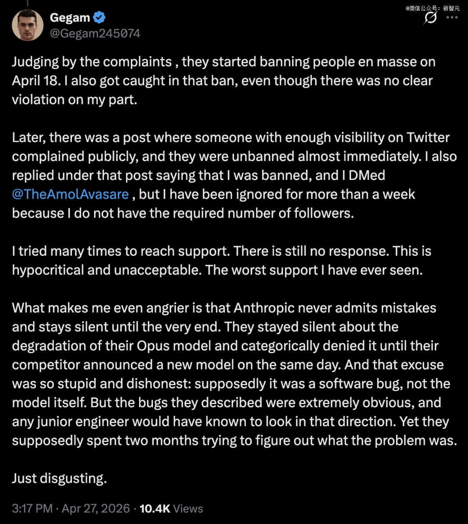Click the paragraph starting 'Judging by the complaints'
Image resolution: width=468 pixels, height=524 pixels.
tap(223, 80)
